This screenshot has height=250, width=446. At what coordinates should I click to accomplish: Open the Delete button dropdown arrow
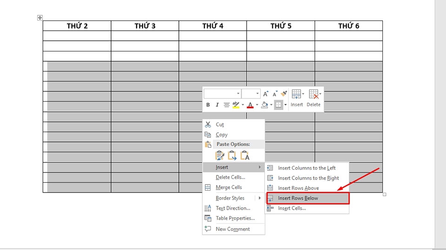click(320, 94)
